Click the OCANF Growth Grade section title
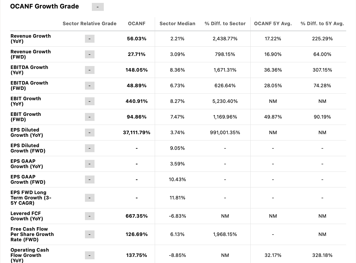The height and width of the screenshot is (263, 356). [x=45, y=6]
